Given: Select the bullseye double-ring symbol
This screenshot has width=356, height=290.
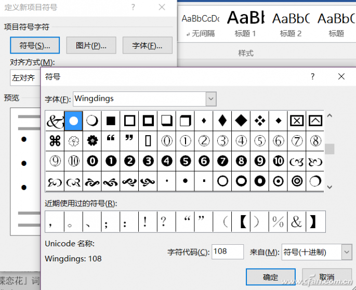Looking at the screenshot, I should point(297,181).
